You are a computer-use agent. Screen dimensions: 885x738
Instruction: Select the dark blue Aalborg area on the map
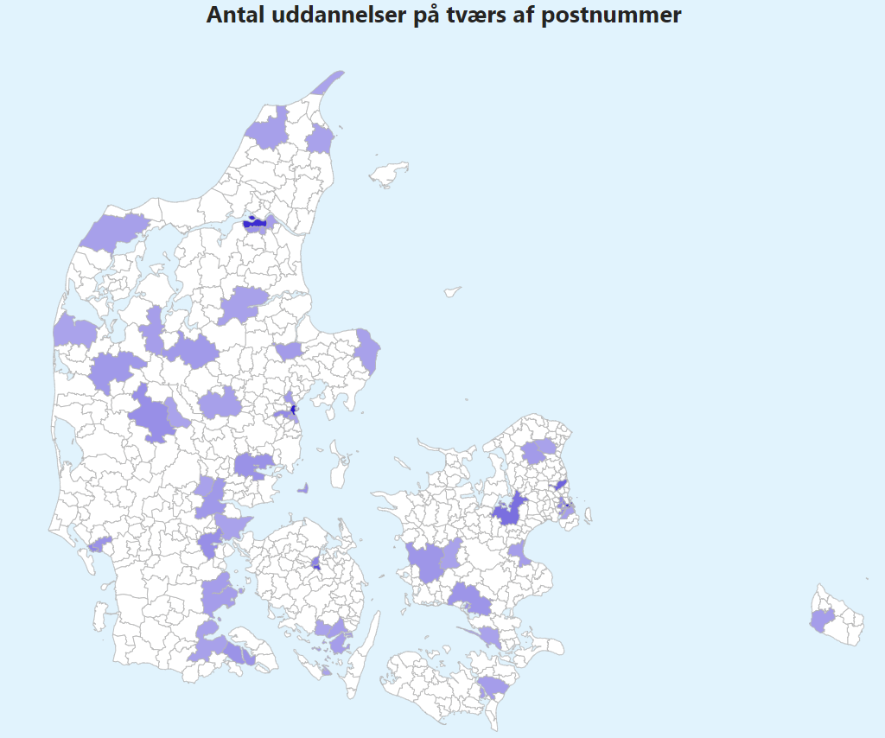[254, 224]
